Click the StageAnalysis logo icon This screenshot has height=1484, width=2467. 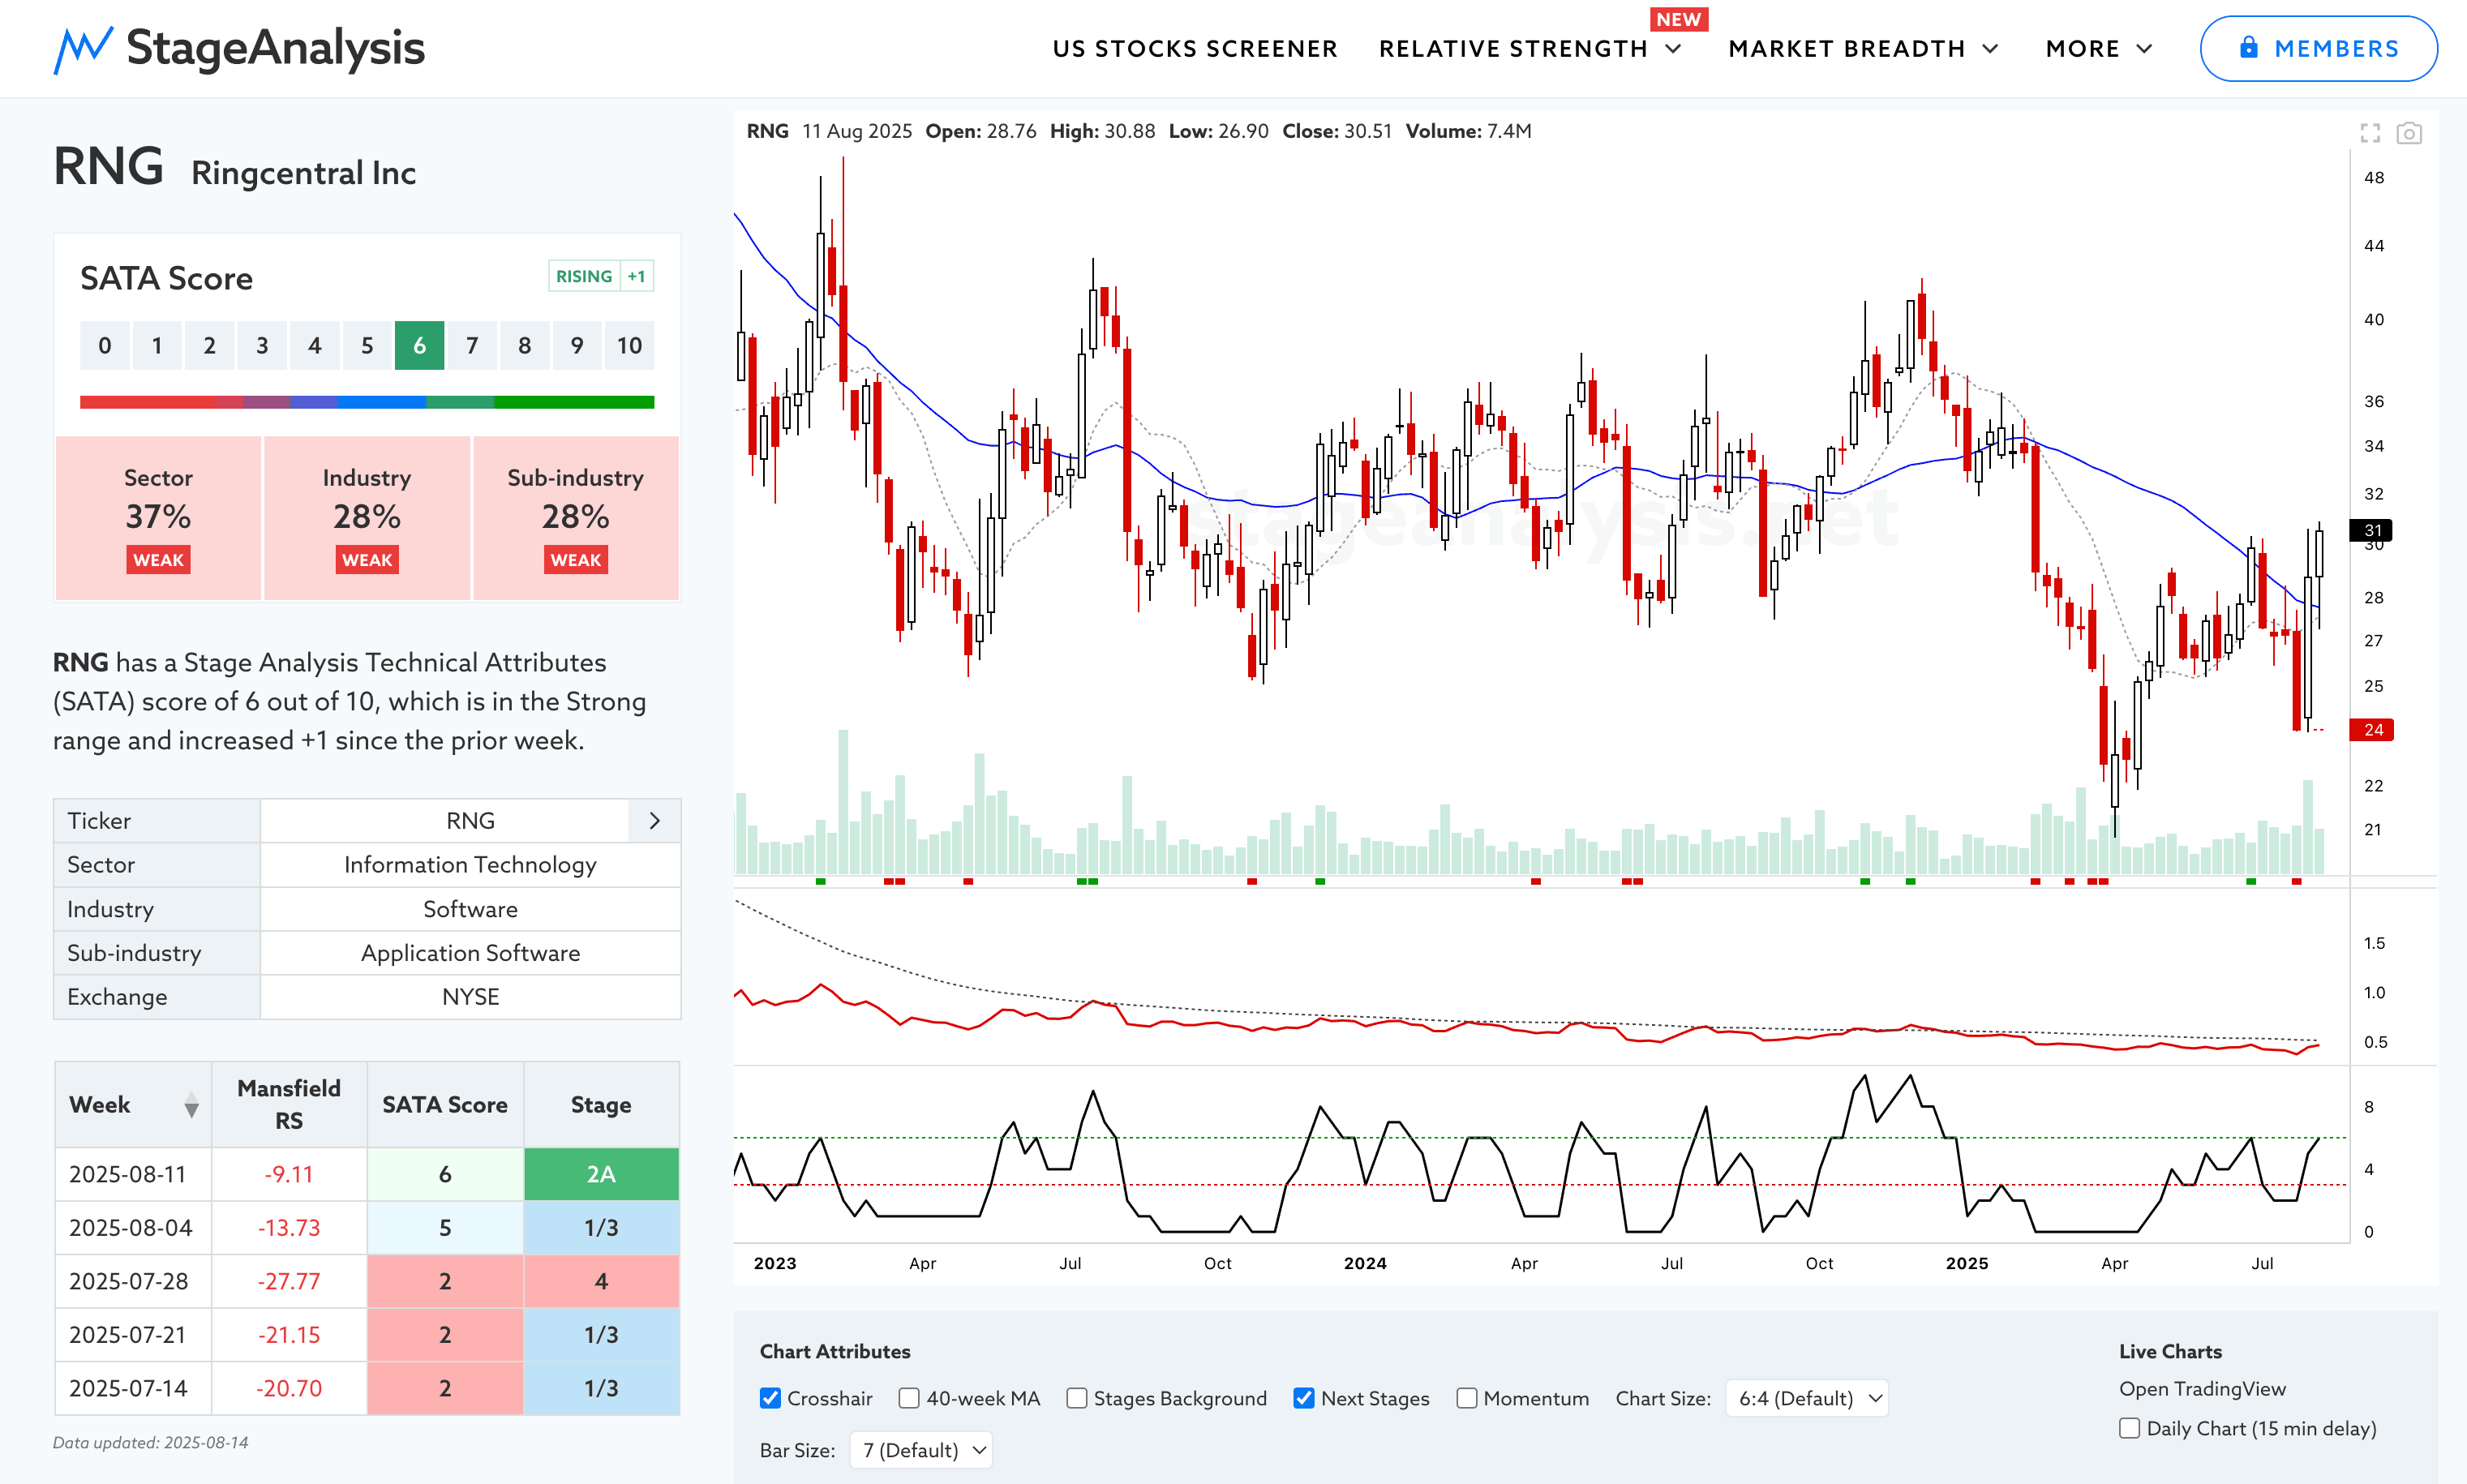82,49
